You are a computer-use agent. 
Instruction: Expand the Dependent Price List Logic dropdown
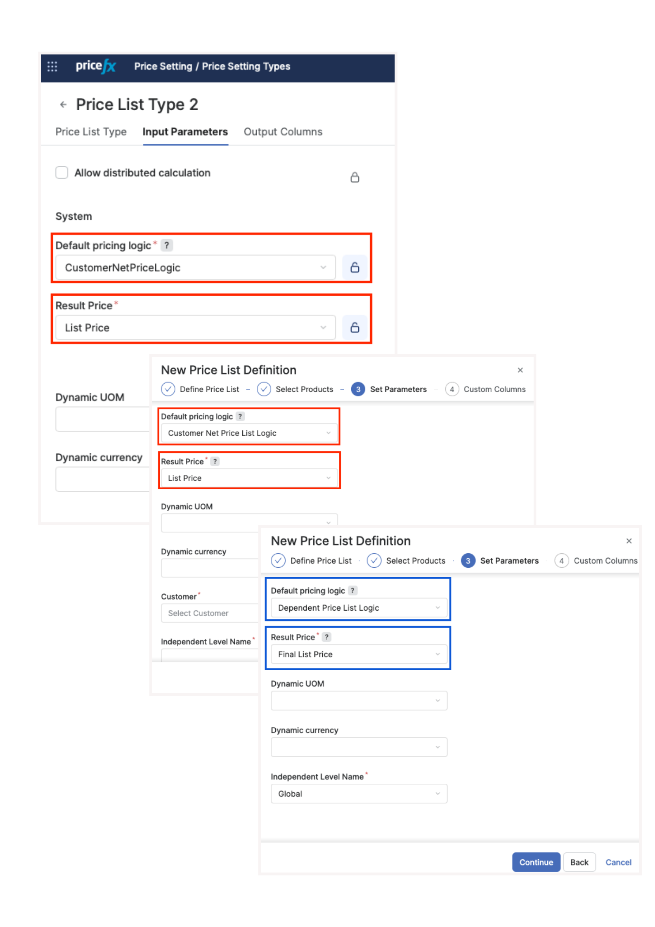tap(358, 608)
